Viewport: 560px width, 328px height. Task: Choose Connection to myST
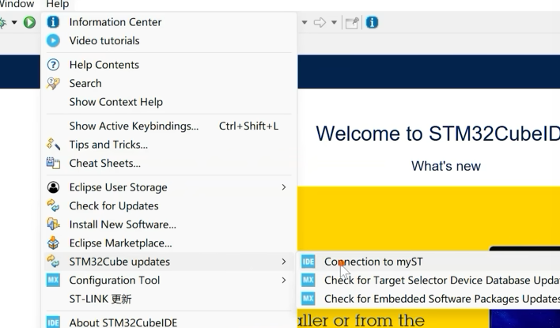click(429, 262)
